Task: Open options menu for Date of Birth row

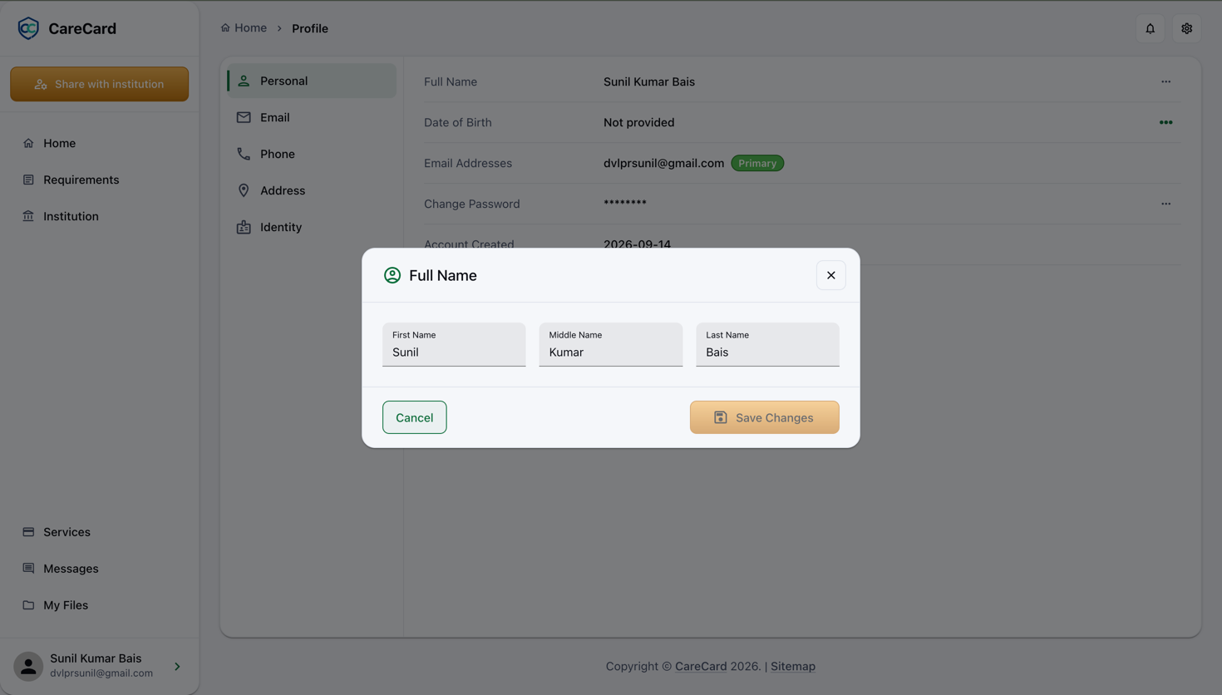Action: click(x=1165, y=122)
